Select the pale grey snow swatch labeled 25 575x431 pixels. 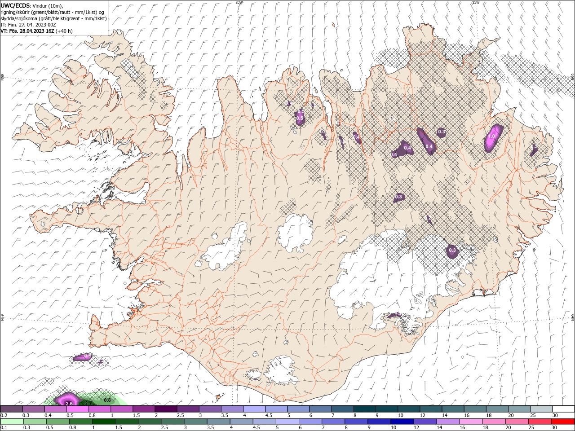[541, 409]
